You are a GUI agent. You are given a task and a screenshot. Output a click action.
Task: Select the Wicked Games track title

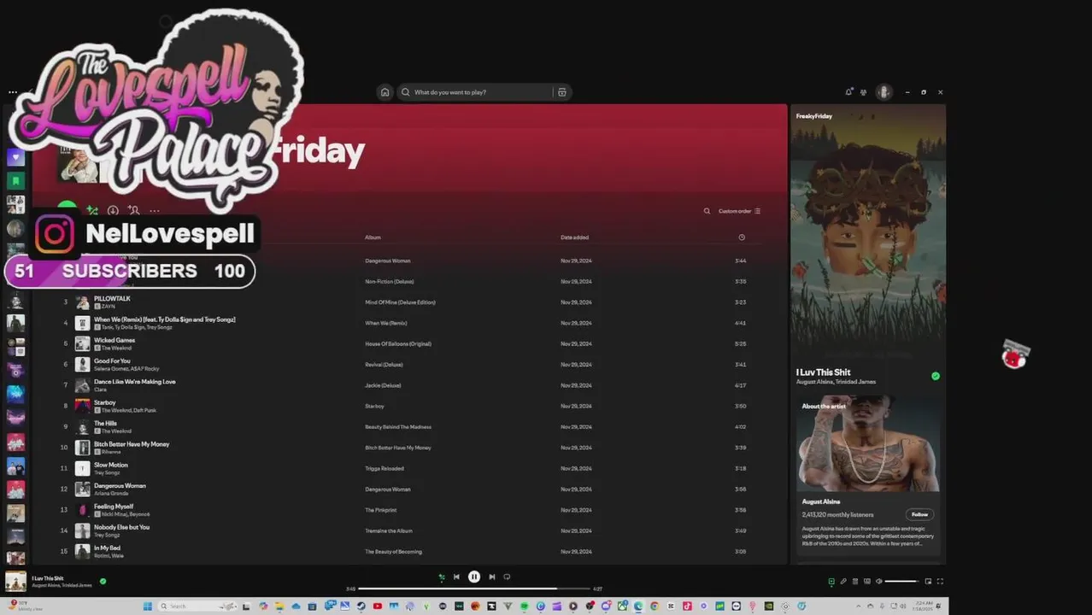(x=114, y=340)
